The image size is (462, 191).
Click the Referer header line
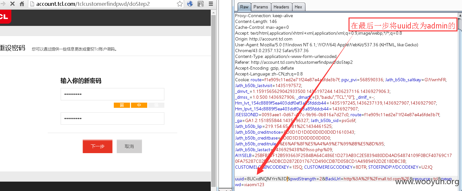(x=294, y=62)
